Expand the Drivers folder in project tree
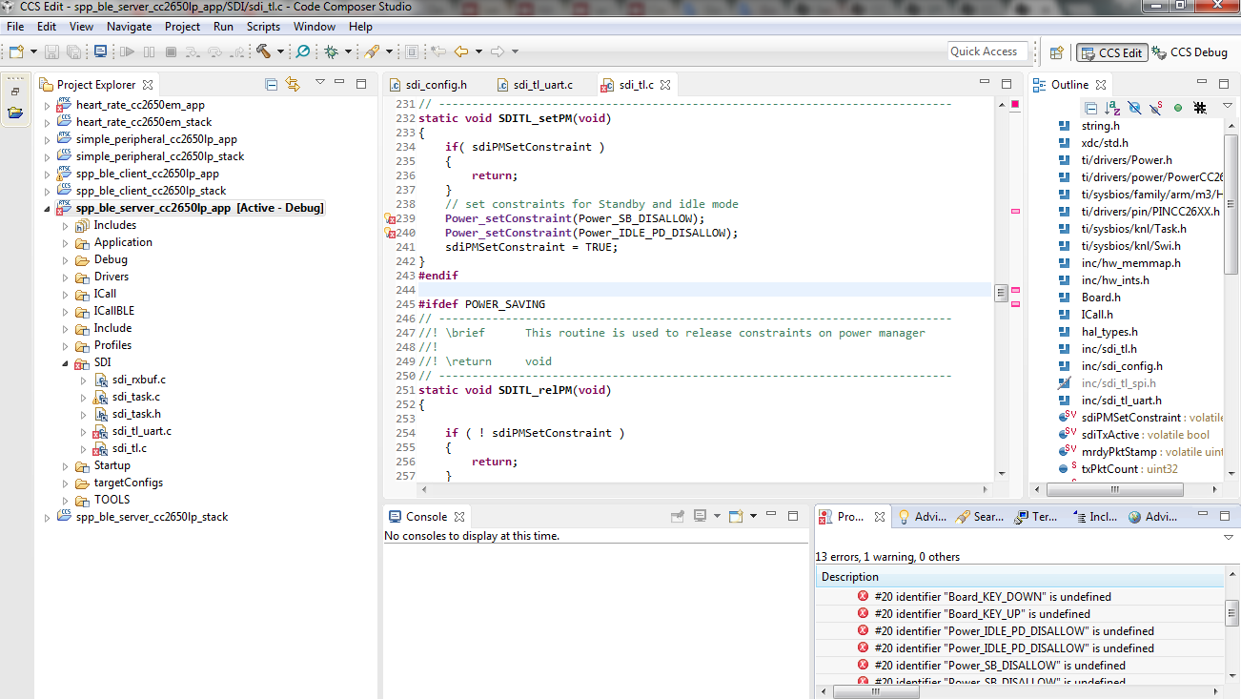The height and width of the screenshot is (699, 1241). pyautogui.click(x=65, y=277)
